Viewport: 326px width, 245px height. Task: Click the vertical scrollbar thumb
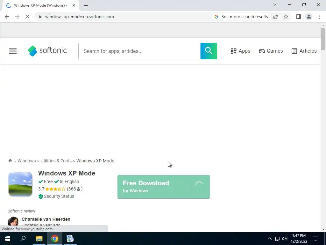click(323, 39)
